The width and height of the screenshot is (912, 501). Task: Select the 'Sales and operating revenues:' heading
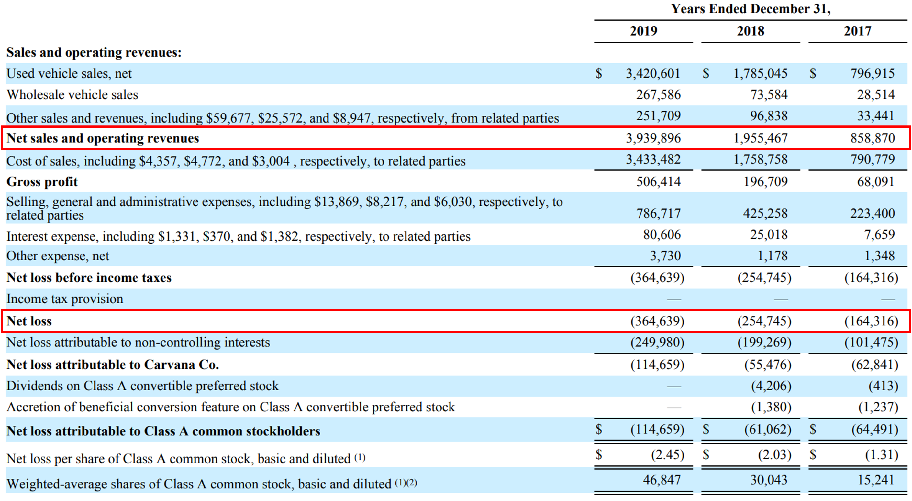[94, 52]
